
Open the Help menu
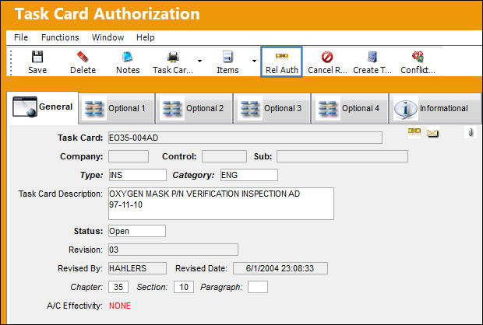[146, 37]
